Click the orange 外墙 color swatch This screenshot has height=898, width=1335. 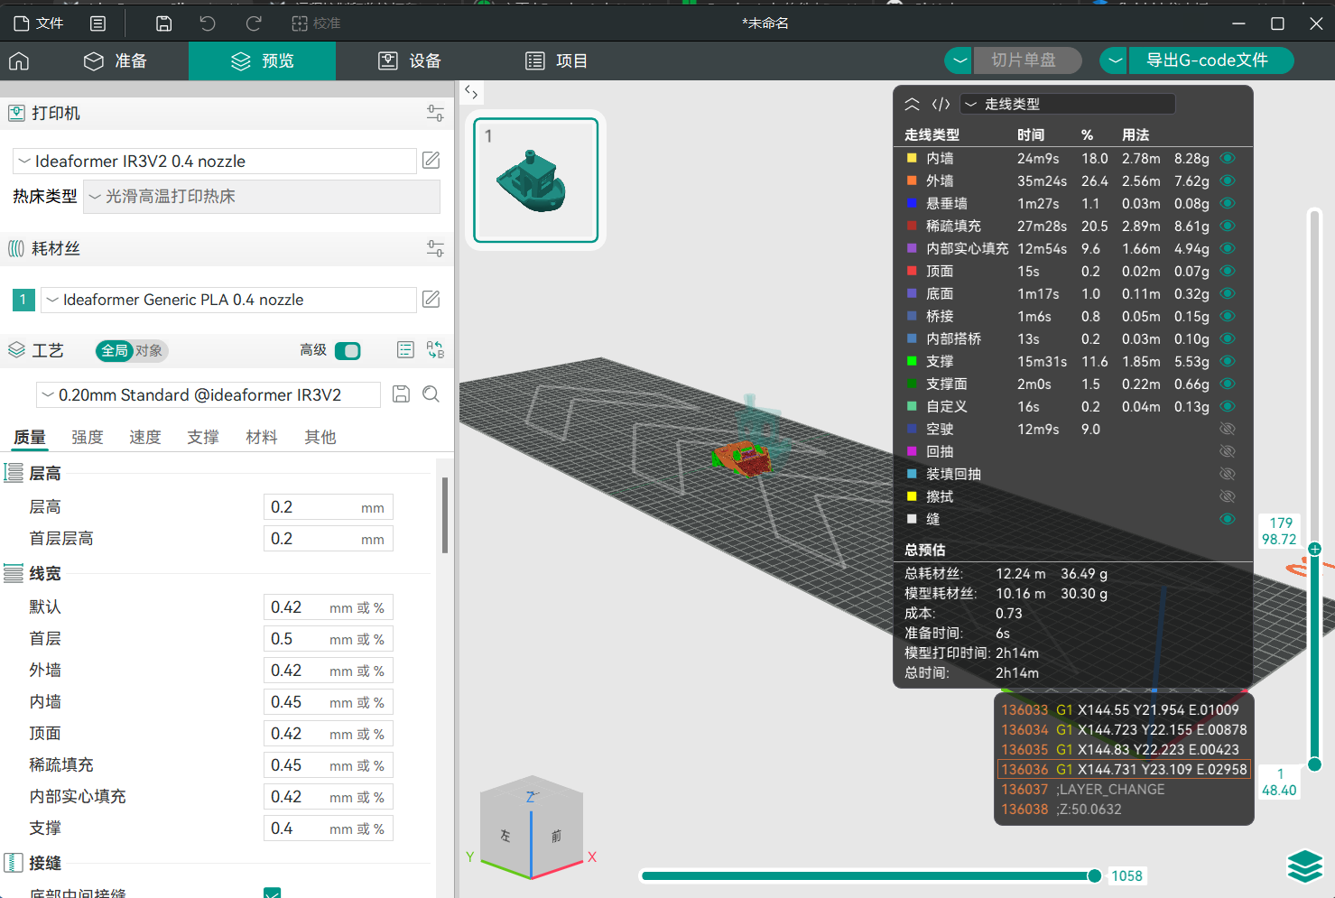(x=912, y=181)
